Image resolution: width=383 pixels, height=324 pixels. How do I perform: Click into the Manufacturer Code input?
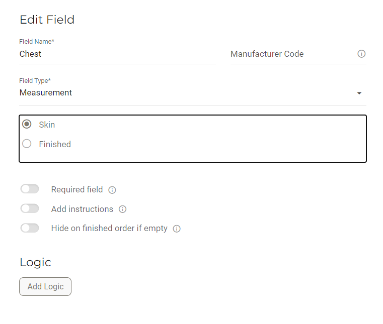click(x=293, y=54)
